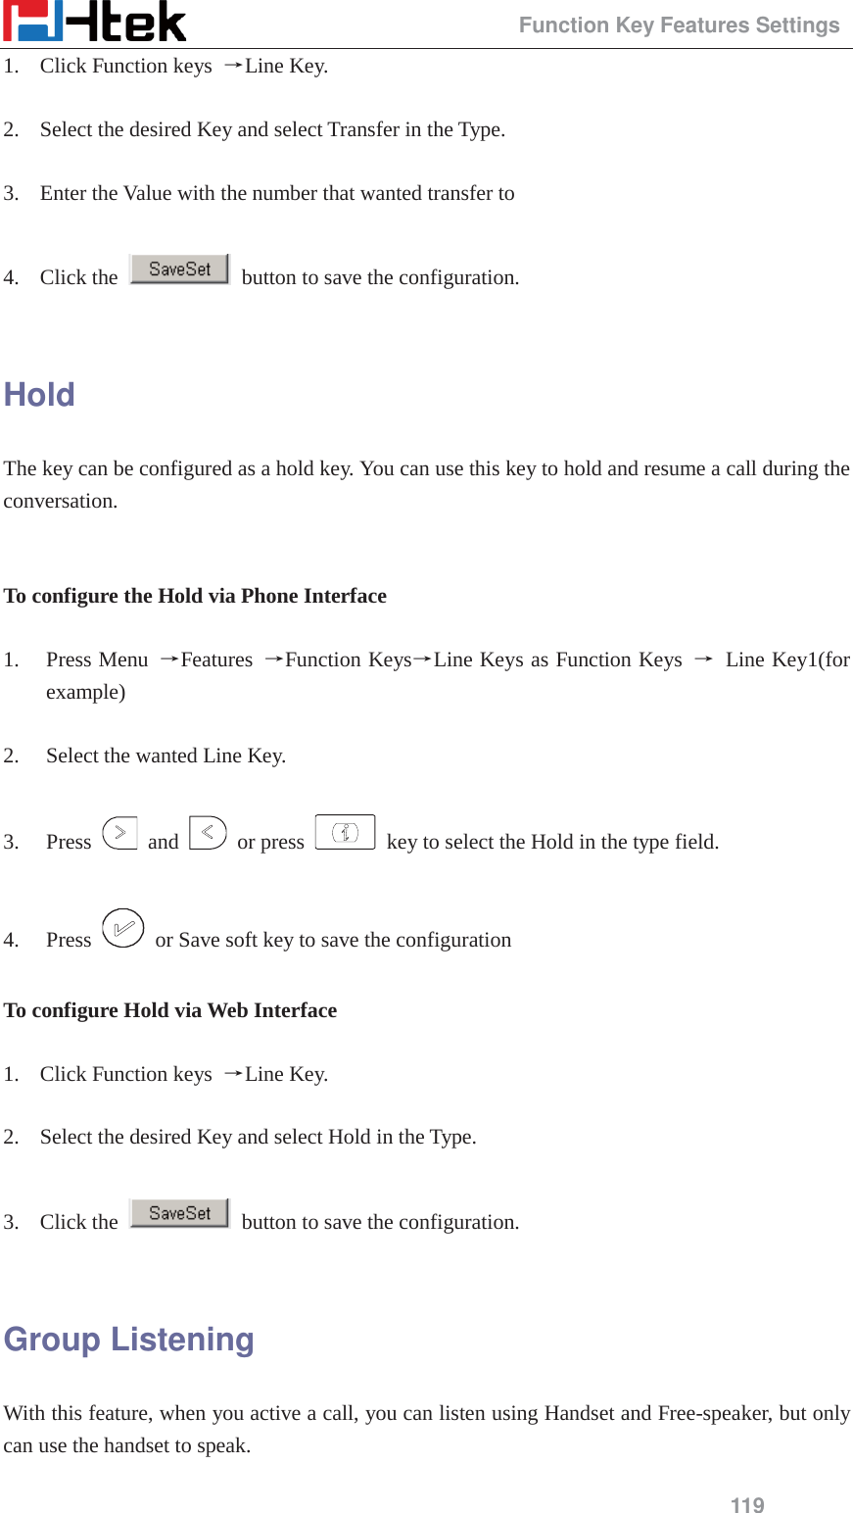
Task: Click 'To configure the Hold via Phone Interface'
Action: 195,596
